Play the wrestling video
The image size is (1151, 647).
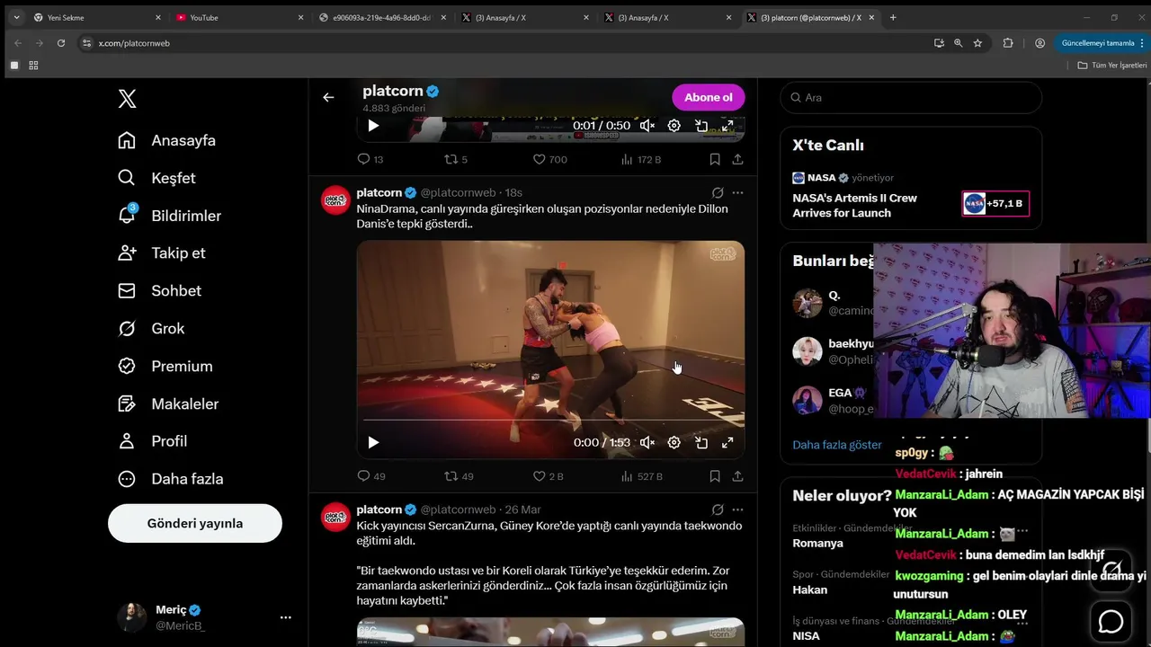pyautogui.click(x=373, y=442)
